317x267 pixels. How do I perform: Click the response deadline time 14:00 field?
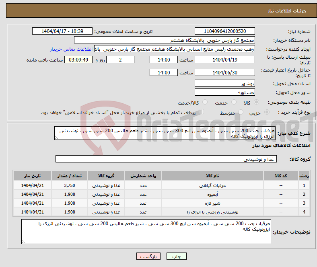(164, 60)
